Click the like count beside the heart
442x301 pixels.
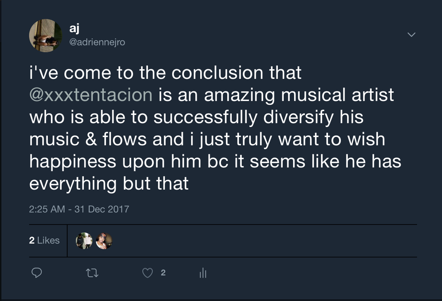click(x=163, y=273)
